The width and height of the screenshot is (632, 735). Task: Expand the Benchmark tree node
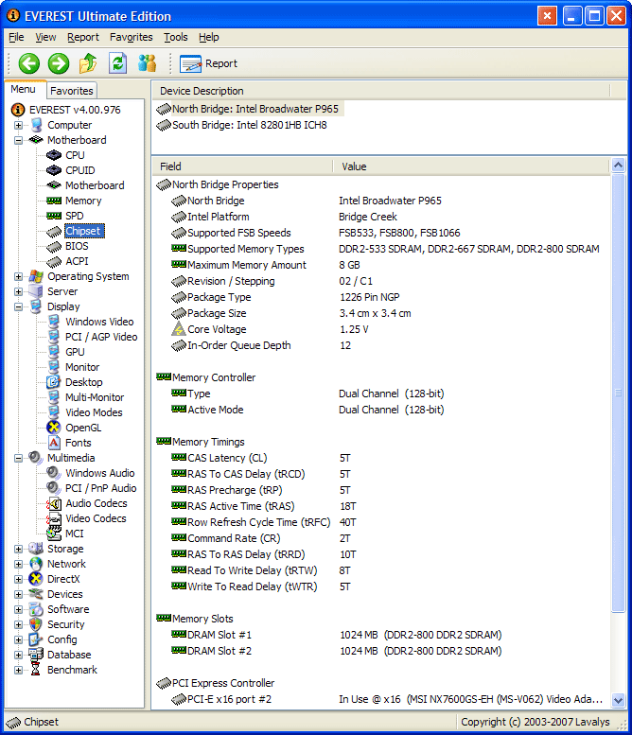(18, 670)
